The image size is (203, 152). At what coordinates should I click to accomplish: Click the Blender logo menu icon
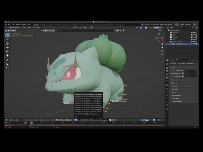coord(6,25)
